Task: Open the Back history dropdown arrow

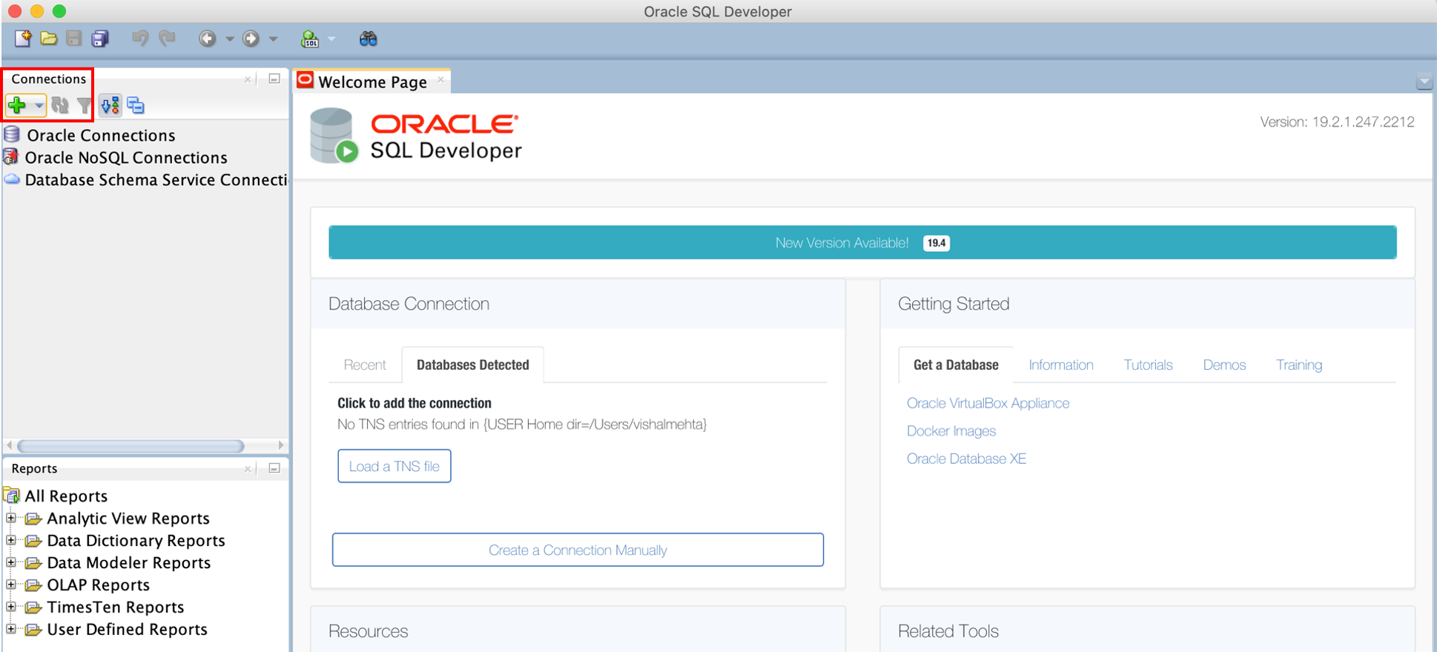Action: click(x=229, y=39)
